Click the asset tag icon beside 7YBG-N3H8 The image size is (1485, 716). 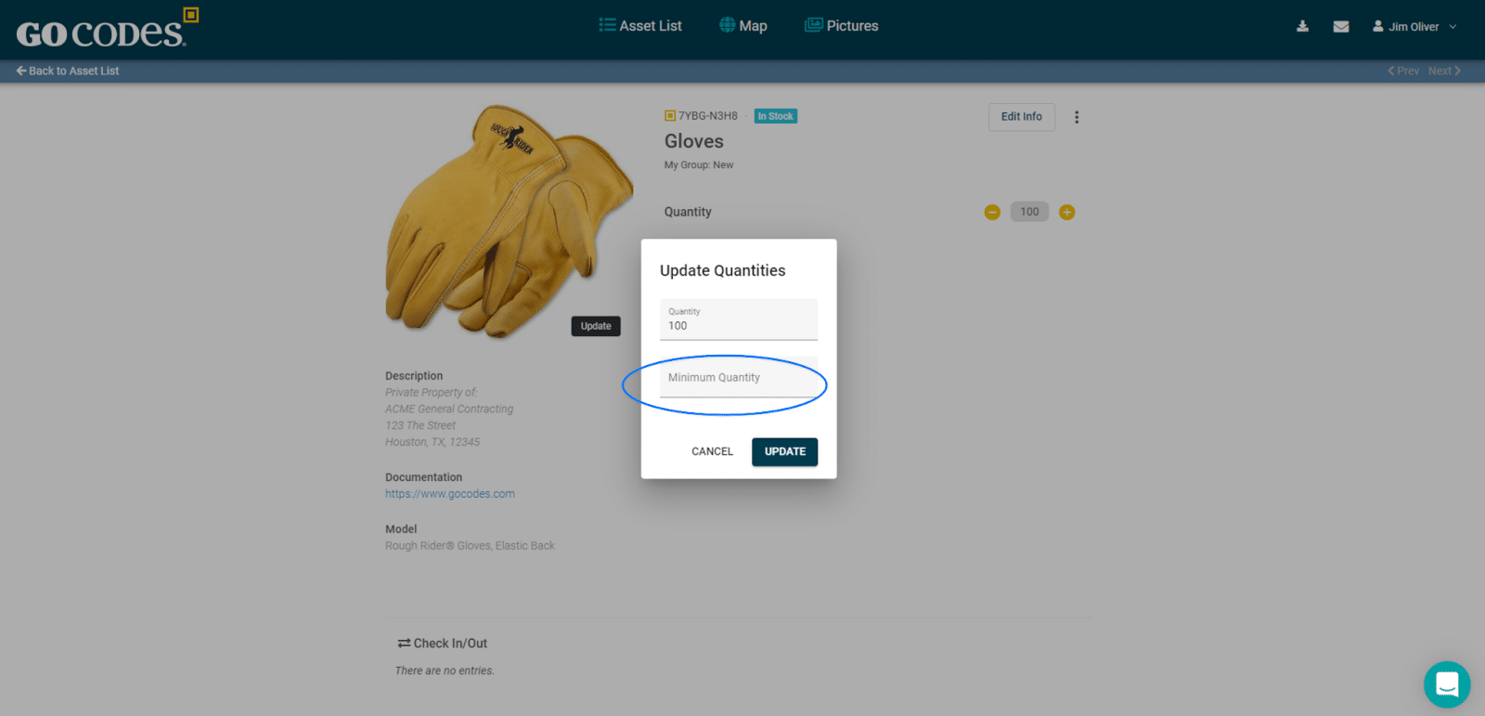(x=670, y=116)
